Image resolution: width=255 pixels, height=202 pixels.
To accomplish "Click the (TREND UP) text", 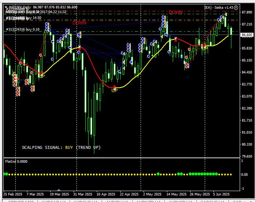I will (x=88, y=147).
